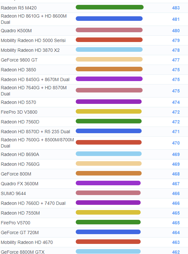The image size is (188, 254).
Task: Open Radeon HD 7640G + HD 8570M Dual
Action: 34,91
